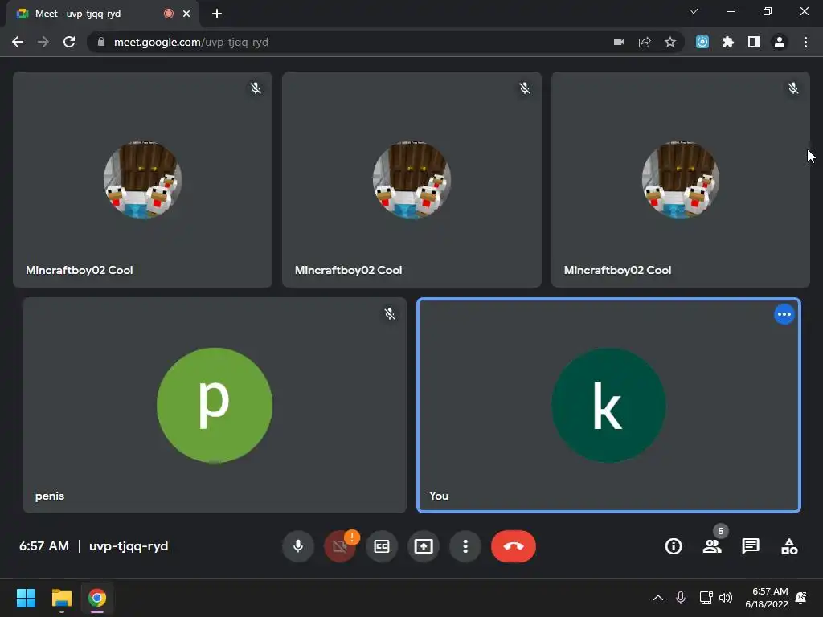Click the recording indicator dot on the tab

point(169,14)
